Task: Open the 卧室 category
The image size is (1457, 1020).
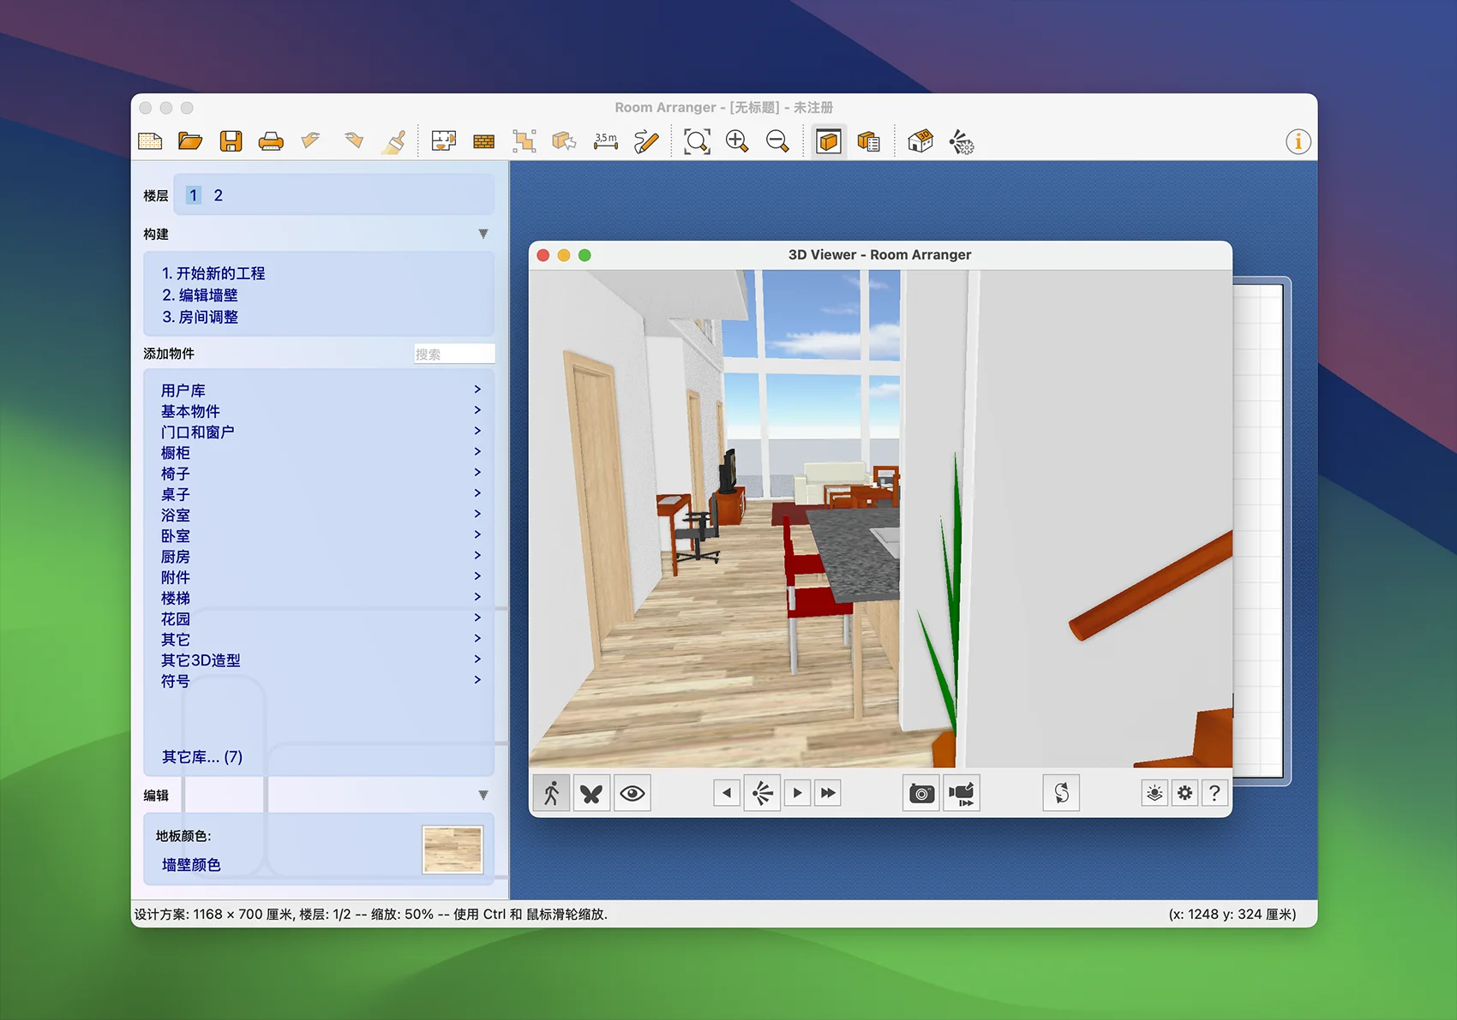Action: click(x=321, y=535)
